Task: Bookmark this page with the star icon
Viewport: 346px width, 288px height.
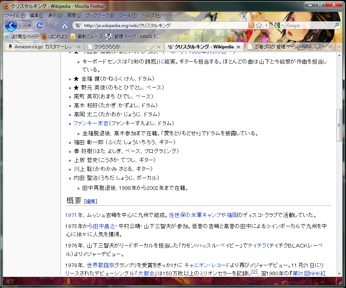Action: pos(259,25)
